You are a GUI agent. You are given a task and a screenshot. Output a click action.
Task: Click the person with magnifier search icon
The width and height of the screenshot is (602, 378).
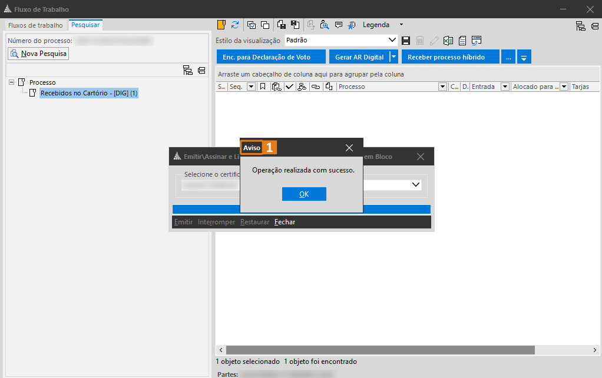coord(325,25)
